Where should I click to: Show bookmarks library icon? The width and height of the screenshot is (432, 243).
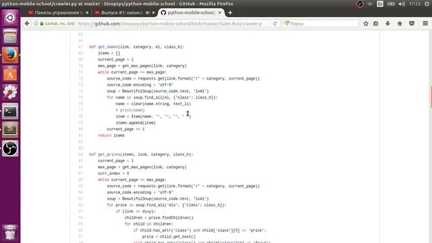(376, 24)
